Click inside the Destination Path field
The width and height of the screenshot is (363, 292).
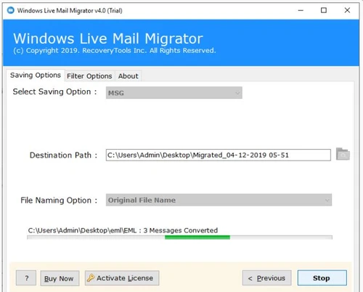(x=219, y=155)
